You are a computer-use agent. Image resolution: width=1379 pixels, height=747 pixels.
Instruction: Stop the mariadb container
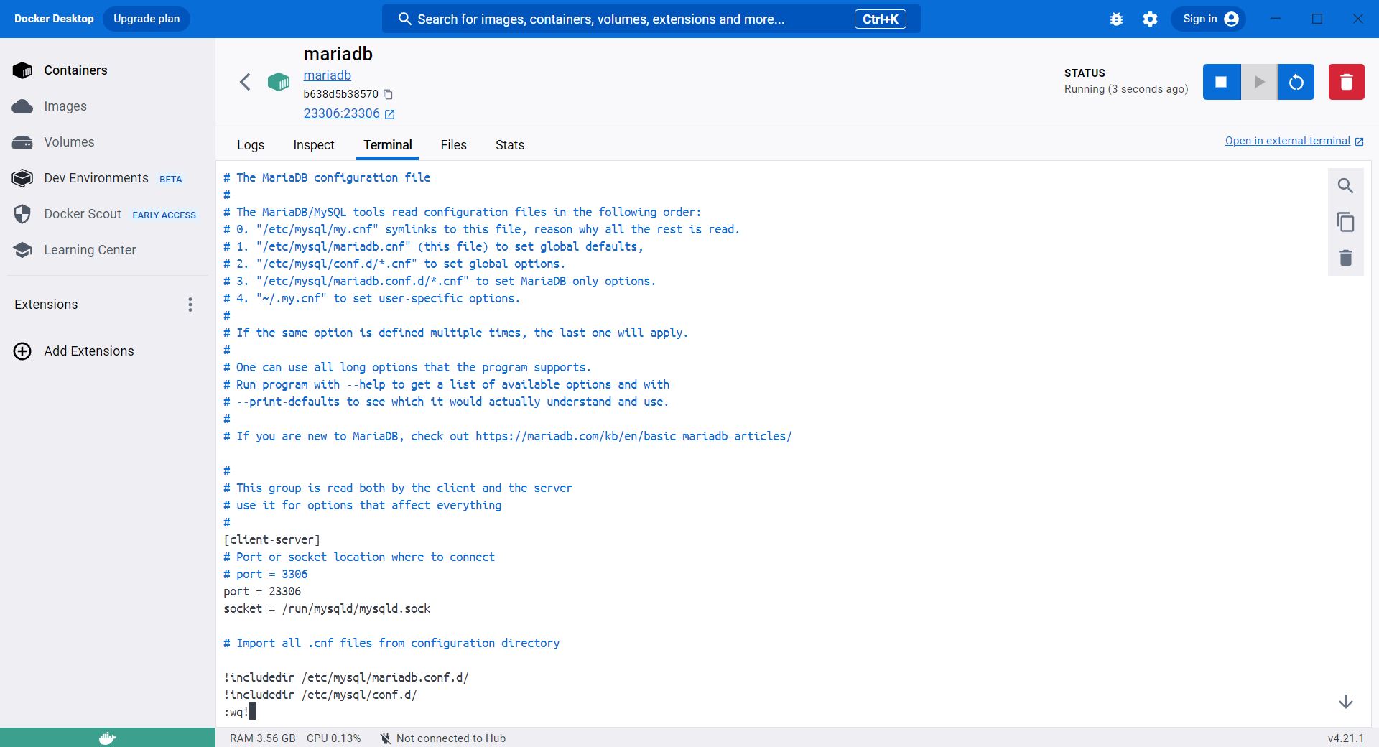click(1221, 82)
